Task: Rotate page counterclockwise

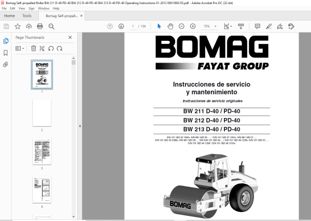Action: pyautogui.click(x=51, y=48)
